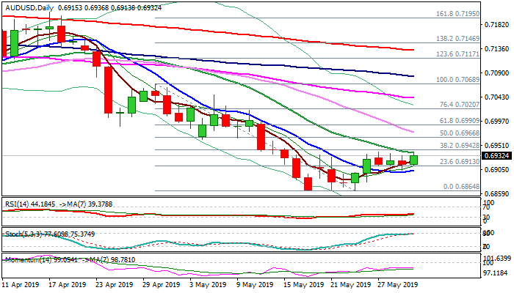Select the 38.2 Fibonacci label at 0.69428
The height and width of the screenshot is (293, 514).
457,146
